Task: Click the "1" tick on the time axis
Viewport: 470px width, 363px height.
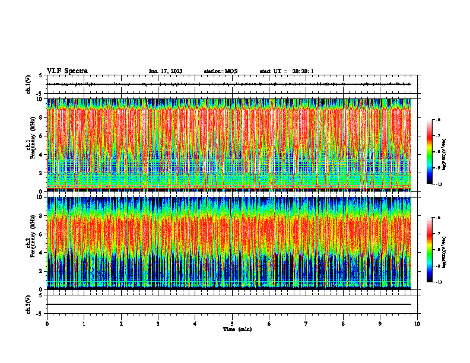Action: pos(84,324)
